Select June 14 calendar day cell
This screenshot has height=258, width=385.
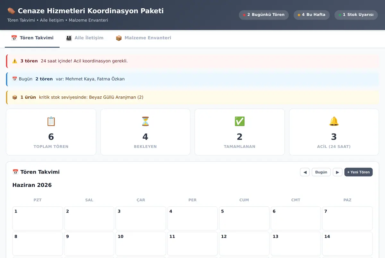(x=347, y=244)
